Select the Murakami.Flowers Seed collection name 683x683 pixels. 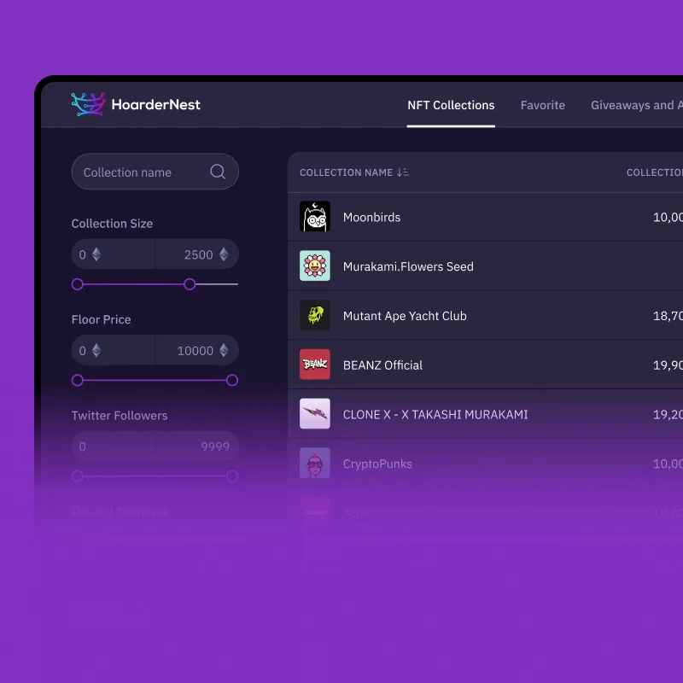tap(408, 266)
